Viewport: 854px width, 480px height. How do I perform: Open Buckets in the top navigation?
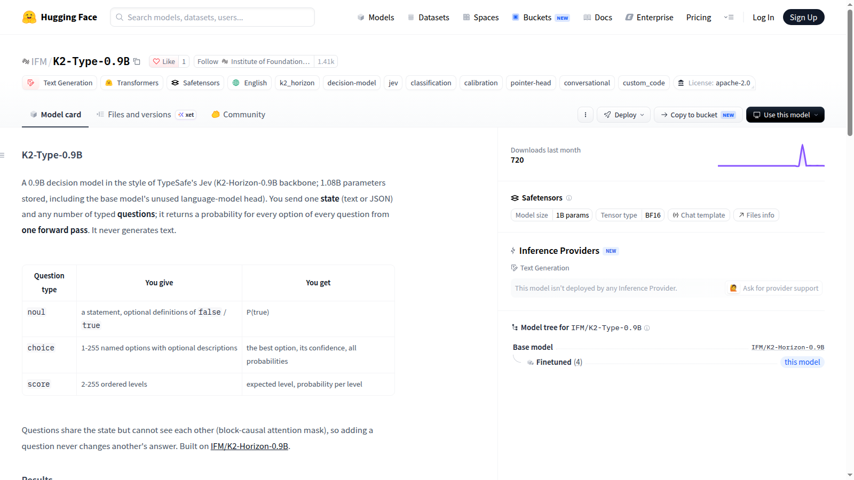coord(541,17)
